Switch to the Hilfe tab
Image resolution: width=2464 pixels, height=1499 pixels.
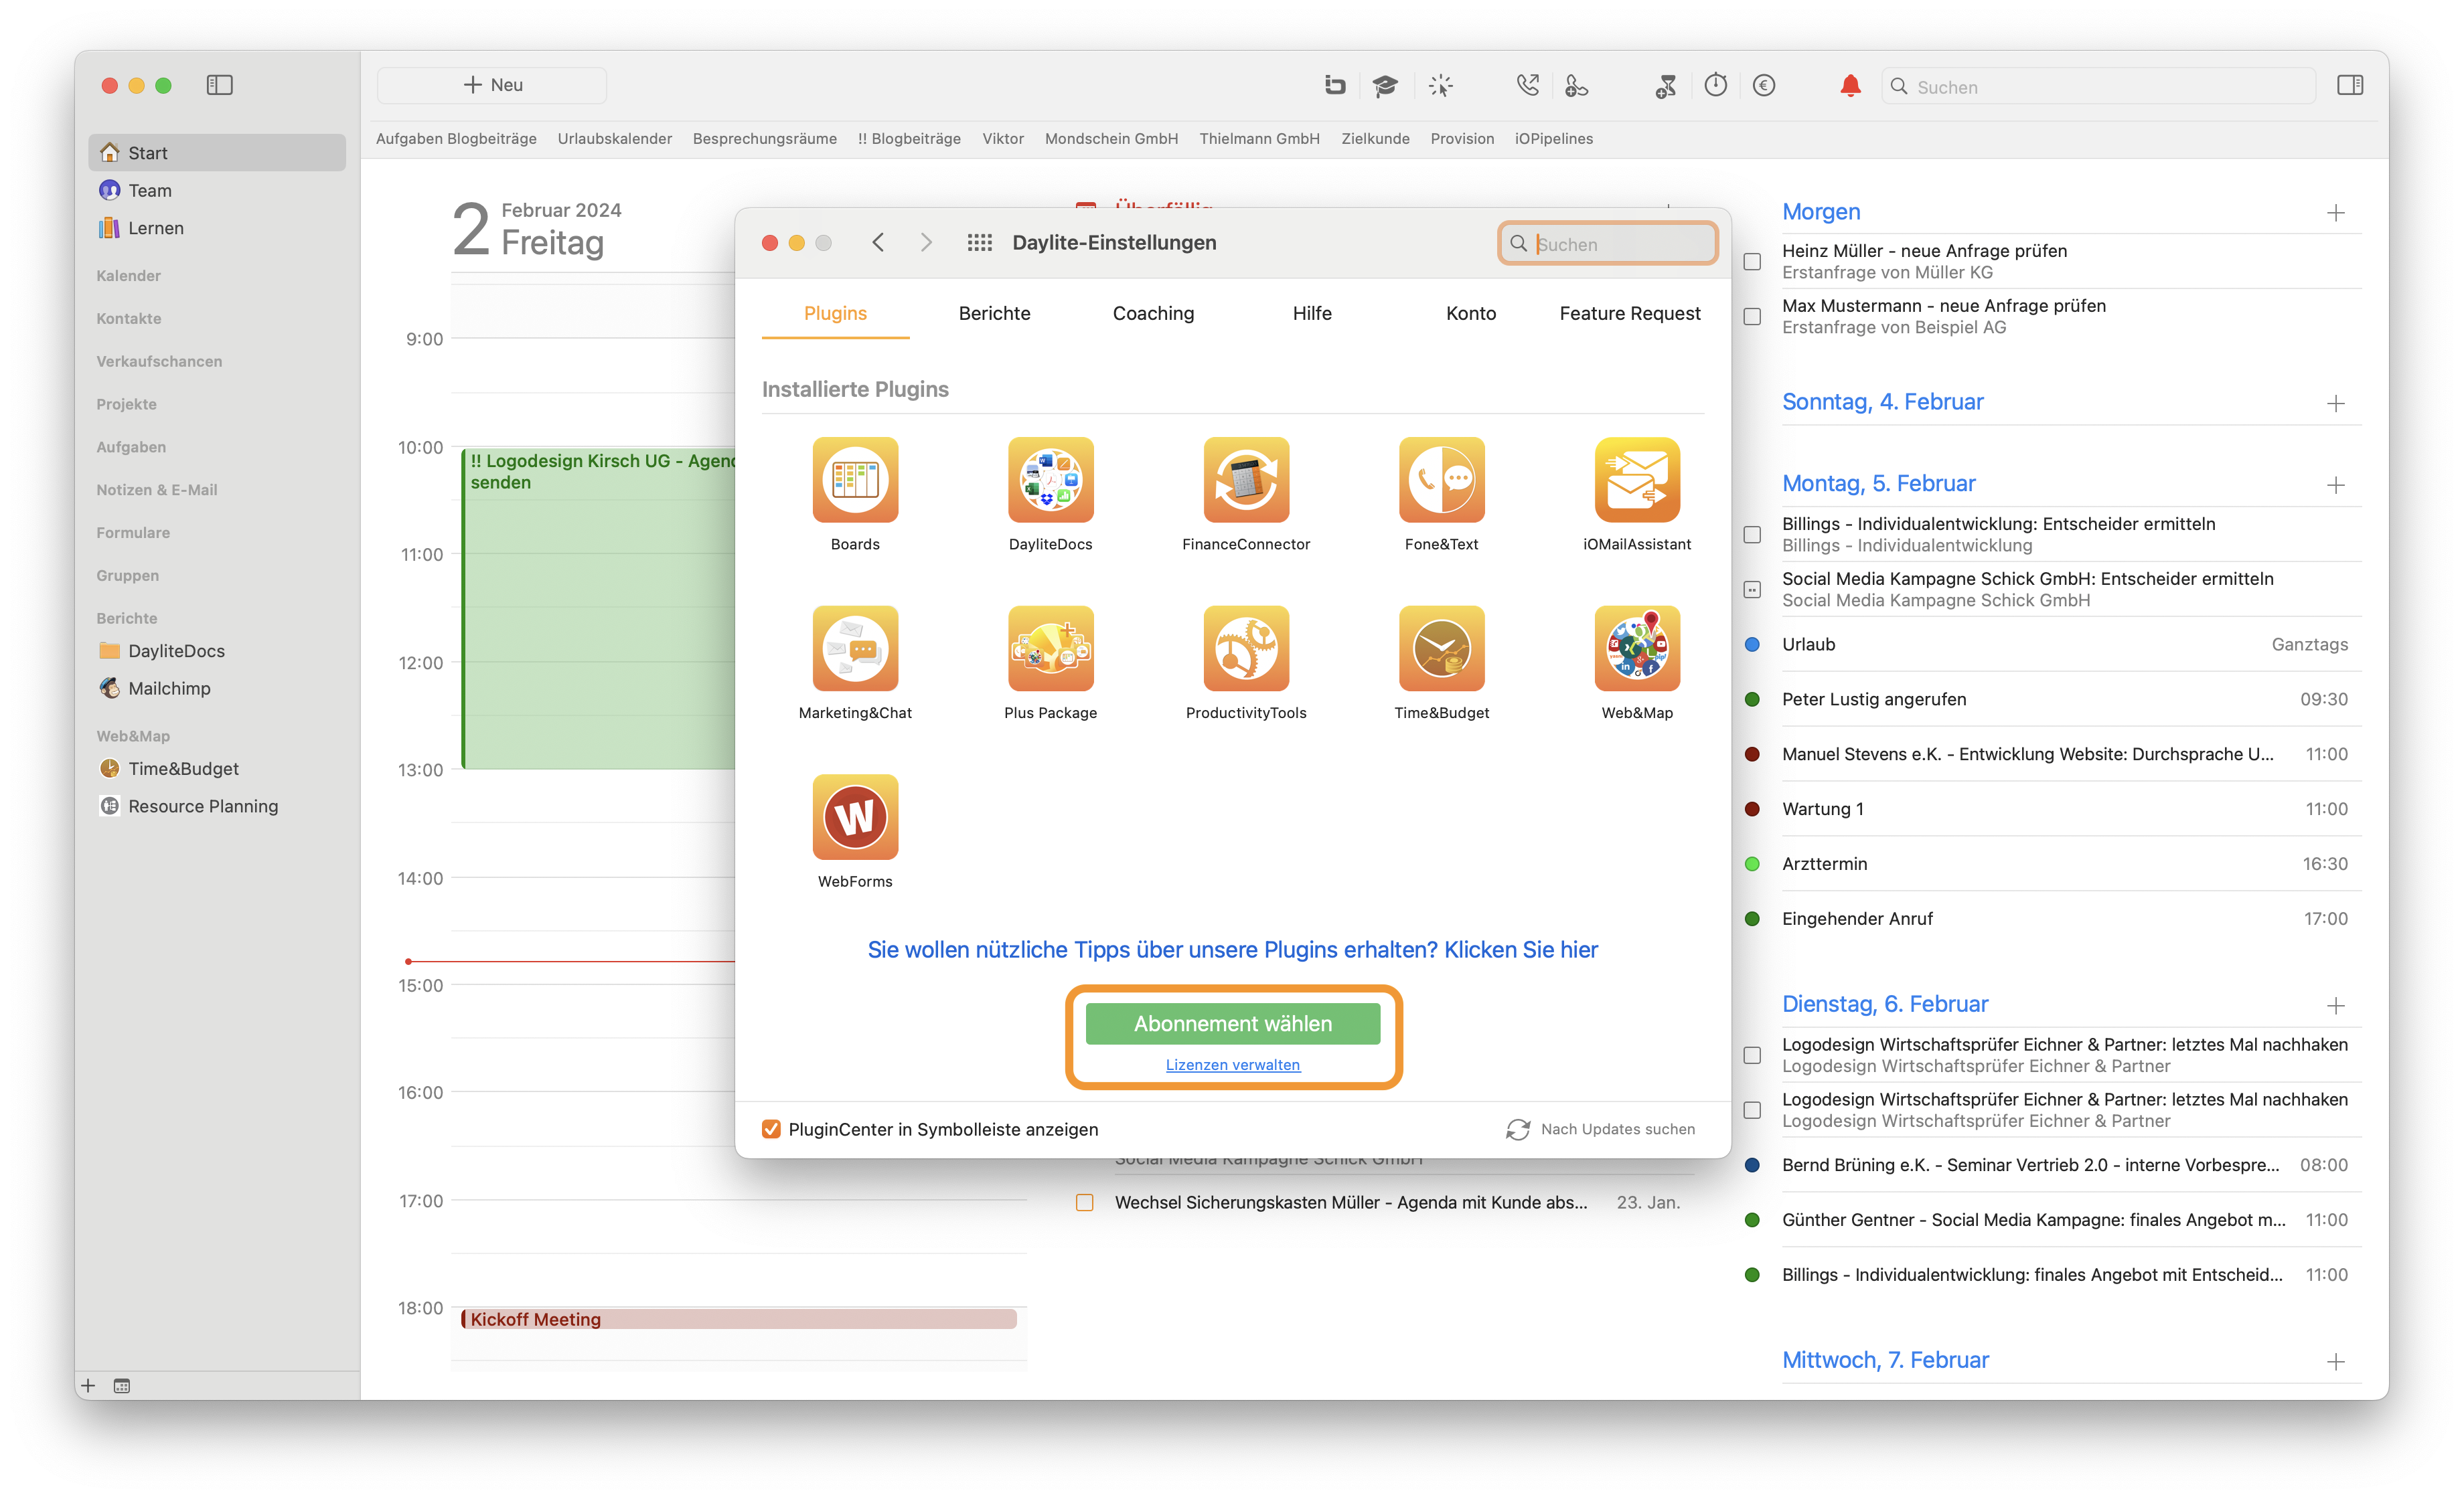click(x=1312, y=314)
